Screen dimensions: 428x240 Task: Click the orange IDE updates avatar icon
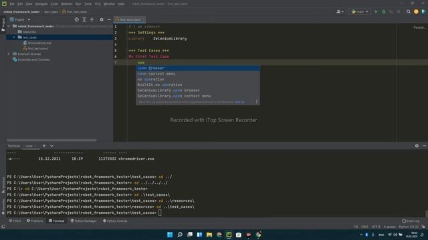point(416,12)
